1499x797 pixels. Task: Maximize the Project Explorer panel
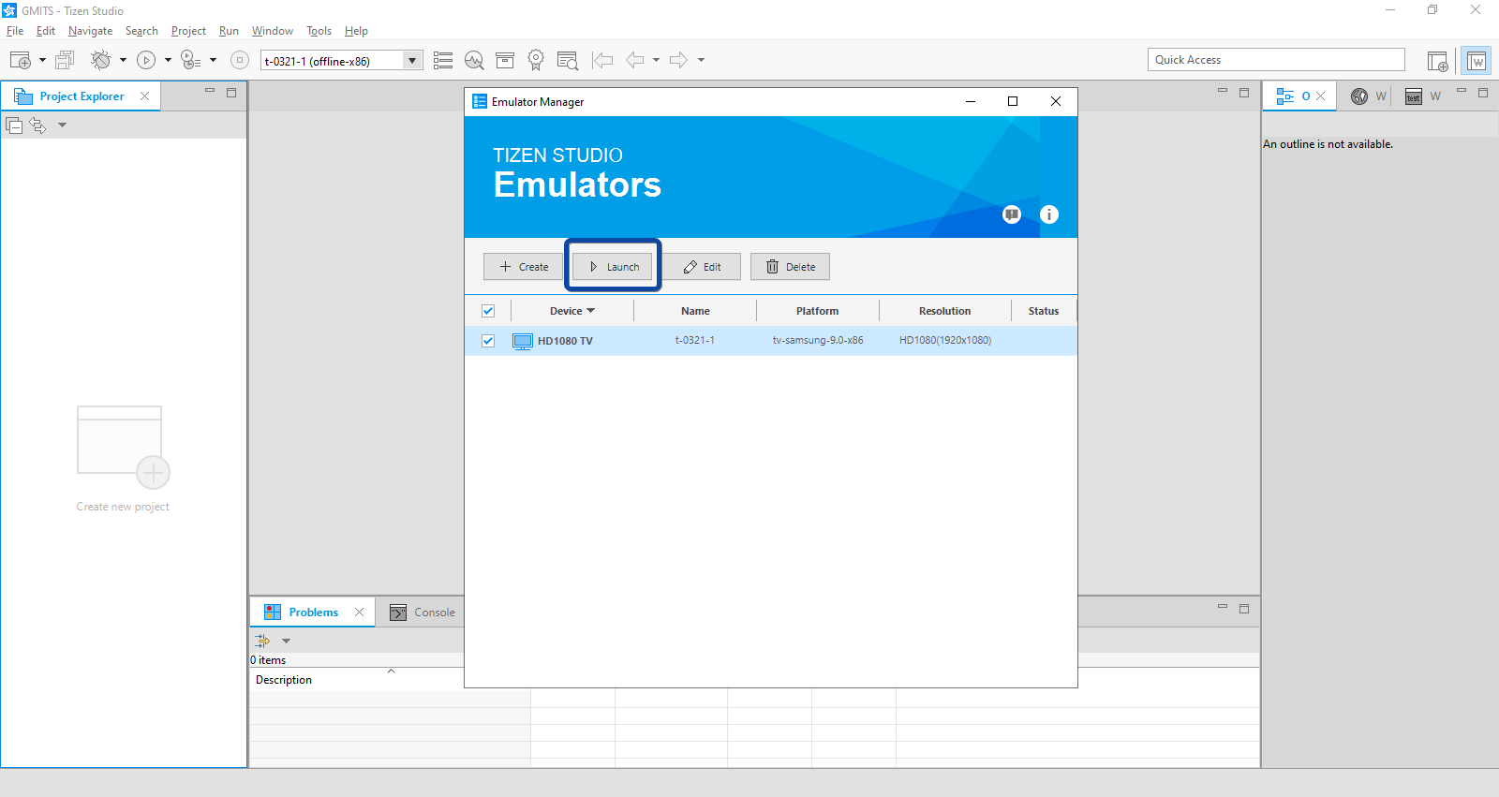[x=231, y=93]
